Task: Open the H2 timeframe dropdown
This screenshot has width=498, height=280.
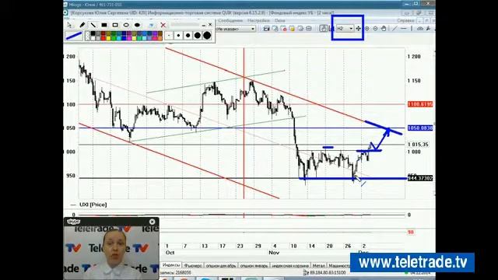Action: pyautogui.click(x=345, y=29)
